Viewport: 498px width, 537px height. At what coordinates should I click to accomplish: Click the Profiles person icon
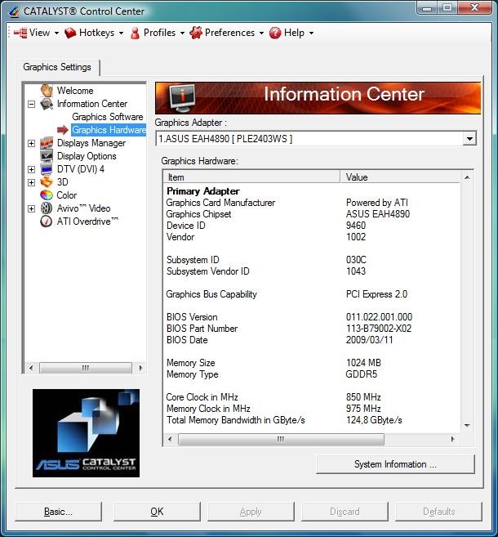135,33
